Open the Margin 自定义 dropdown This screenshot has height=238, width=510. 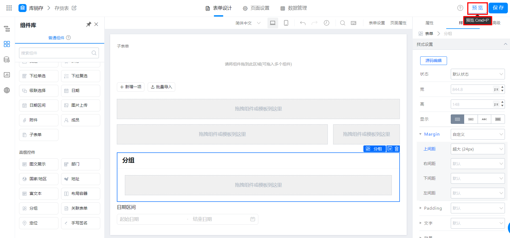coord(478,134)
